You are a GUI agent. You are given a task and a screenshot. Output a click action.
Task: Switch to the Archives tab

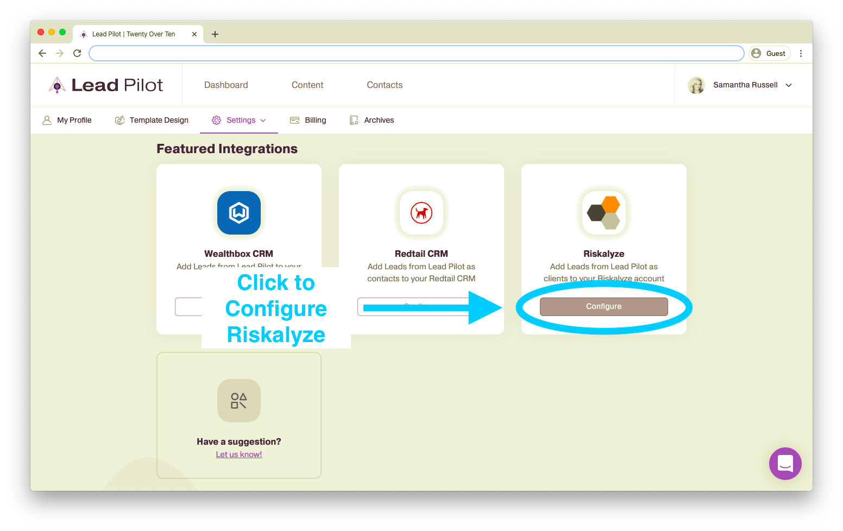pos(372,120)
